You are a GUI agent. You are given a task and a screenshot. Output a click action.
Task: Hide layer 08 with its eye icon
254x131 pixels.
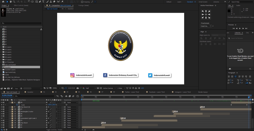pos(2,103)
